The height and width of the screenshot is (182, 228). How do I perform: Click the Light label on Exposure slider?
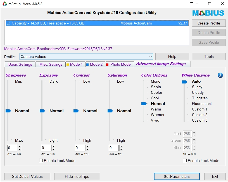pyautogui.click(x=53, y=140)
